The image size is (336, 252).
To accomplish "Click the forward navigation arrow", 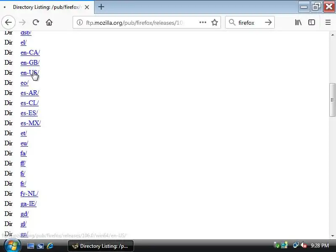I will (22, 22).
